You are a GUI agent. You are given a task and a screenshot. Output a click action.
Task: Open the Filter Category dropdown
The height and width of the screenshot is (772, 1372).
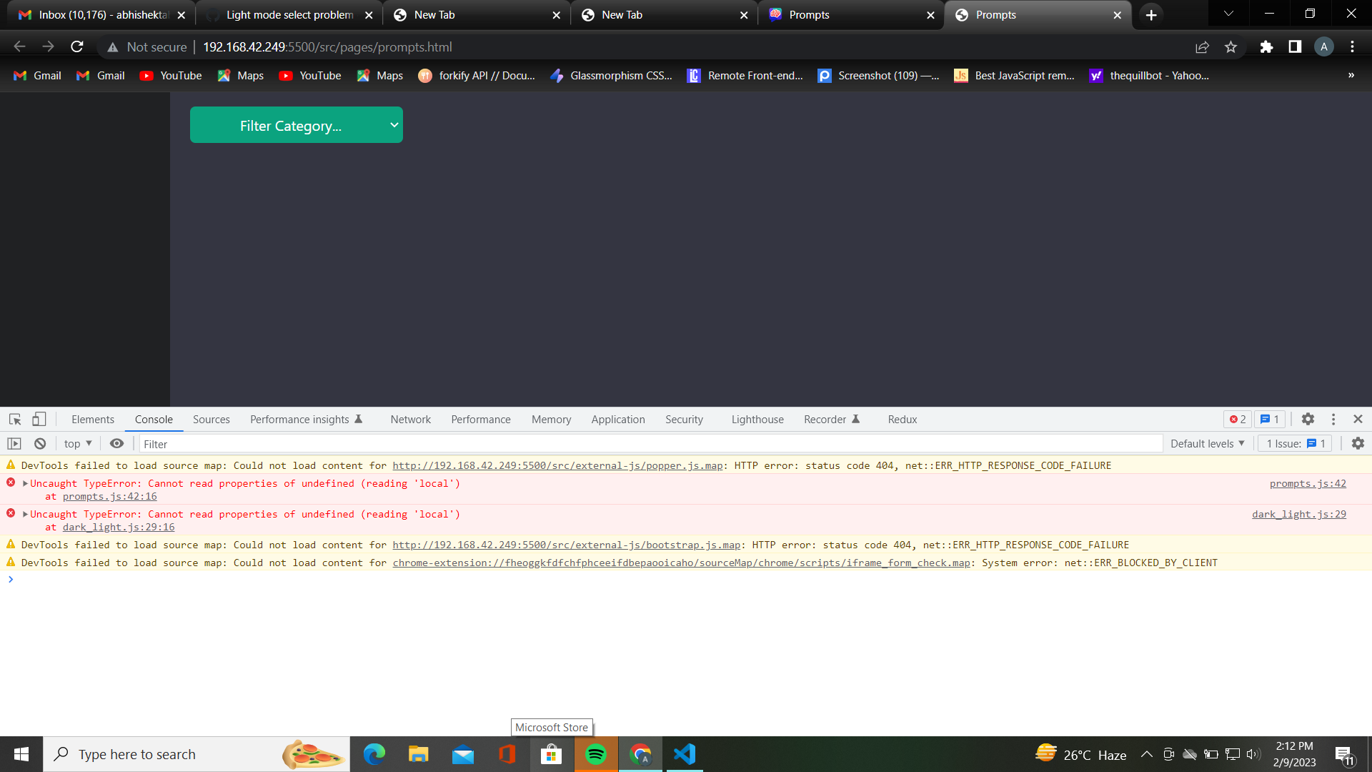click(x=296, y=124)
